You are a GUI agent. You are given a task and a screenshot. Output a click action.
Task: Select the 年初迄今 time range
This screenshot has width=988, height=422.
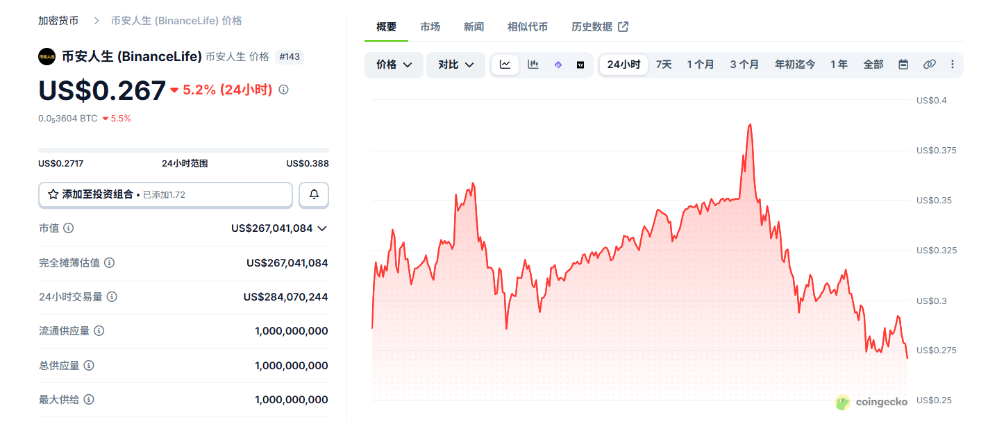pos(795,65)
